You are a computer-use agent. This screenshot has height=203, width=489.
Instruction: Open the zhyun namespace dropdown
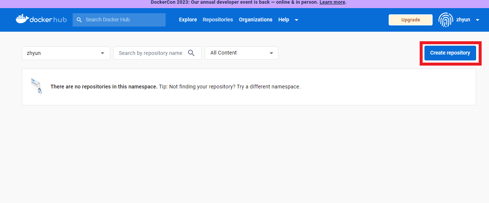click(x=66, y=53)
